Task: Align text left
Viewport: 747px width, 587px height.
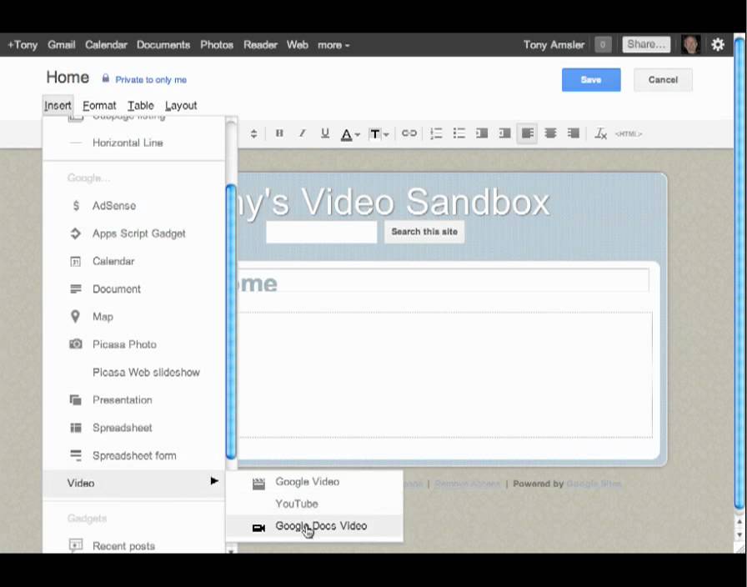Action: click(528, 133)
